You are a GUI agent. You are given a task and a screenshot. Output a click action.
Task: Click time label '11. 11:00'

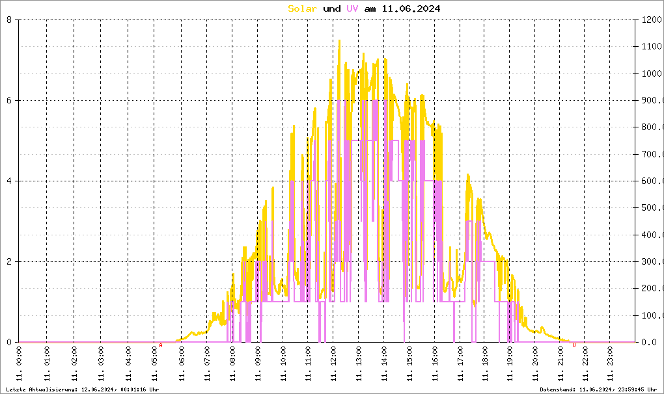point(309,363)
